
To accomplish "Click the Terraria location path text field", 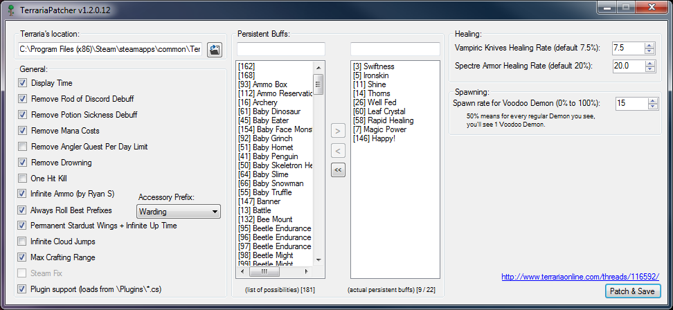I will coord(111,49).
